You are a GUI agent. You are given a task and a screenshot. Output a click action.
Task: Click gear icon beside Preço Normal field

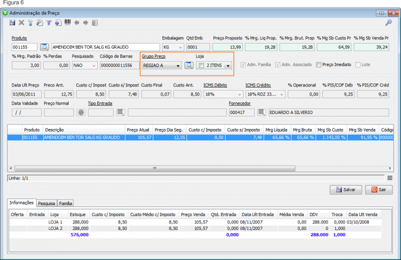81,112
